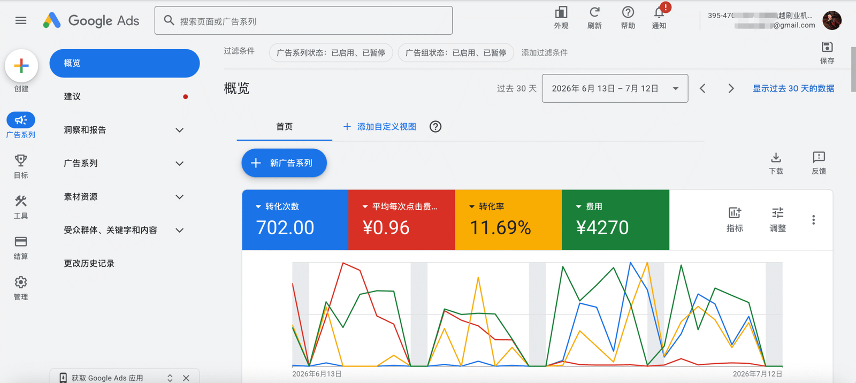The image size is (856, 383).
Task: Click the 11.69% conversion rate value
Action: pos(500,227)
